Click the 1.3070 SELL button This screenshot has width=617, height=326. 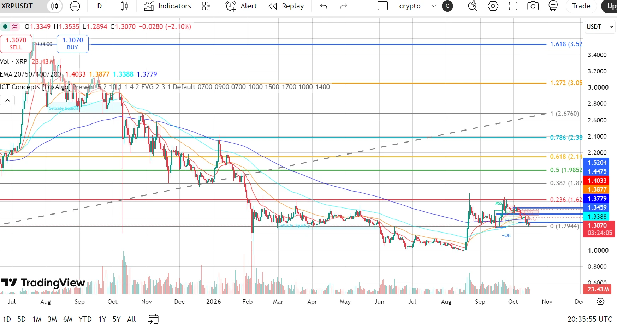(x=16, y=44)
